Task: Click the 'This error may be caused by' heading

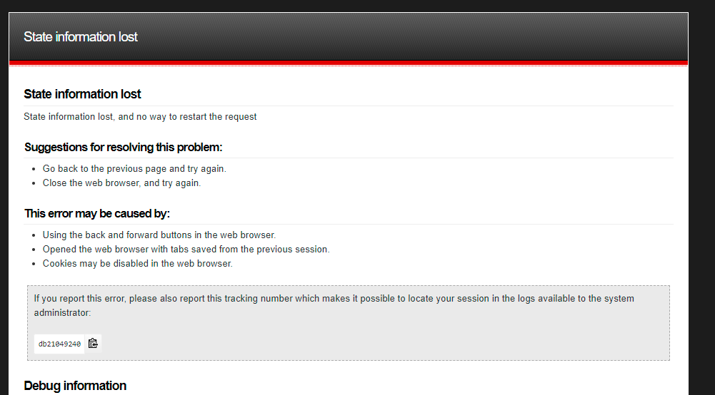Action: [x=97, y=213]
